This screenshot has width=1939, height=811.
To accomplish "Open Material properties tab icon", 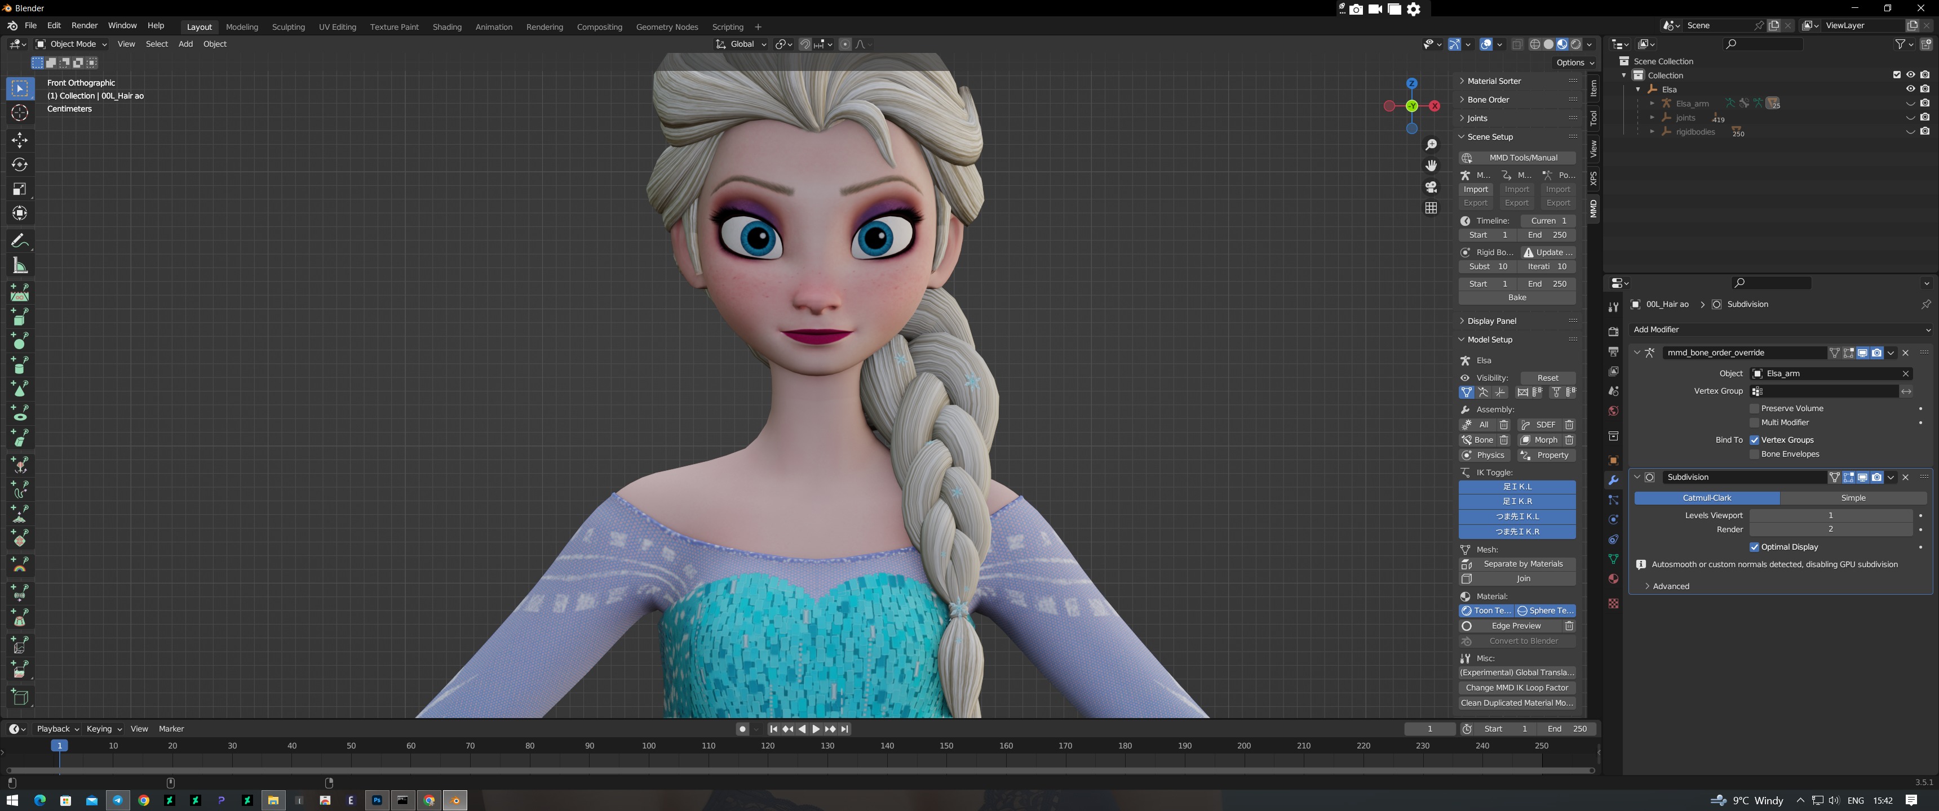I will pos(1613,578).
